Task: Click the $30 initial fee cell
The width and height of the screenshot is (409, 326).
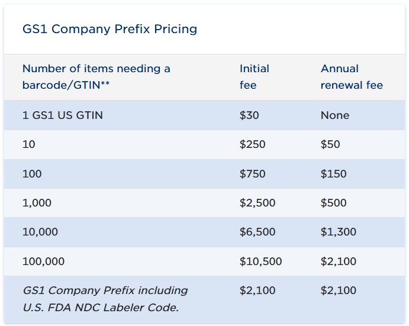Action: (249, 115)
